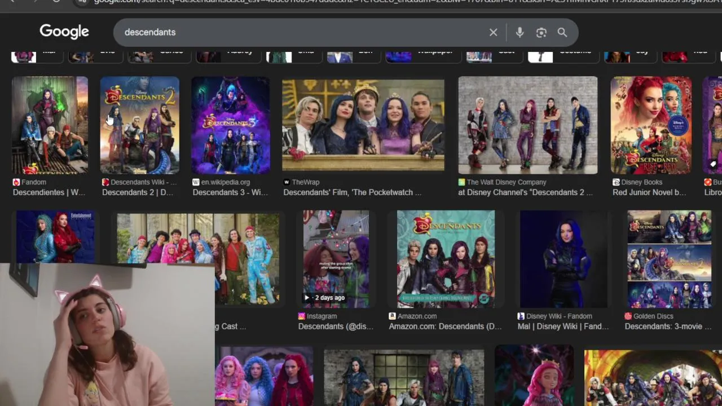This screenshot has height=406, width=722.
Task: Start voice search with the microphone icon
Action: click(520, 32)
